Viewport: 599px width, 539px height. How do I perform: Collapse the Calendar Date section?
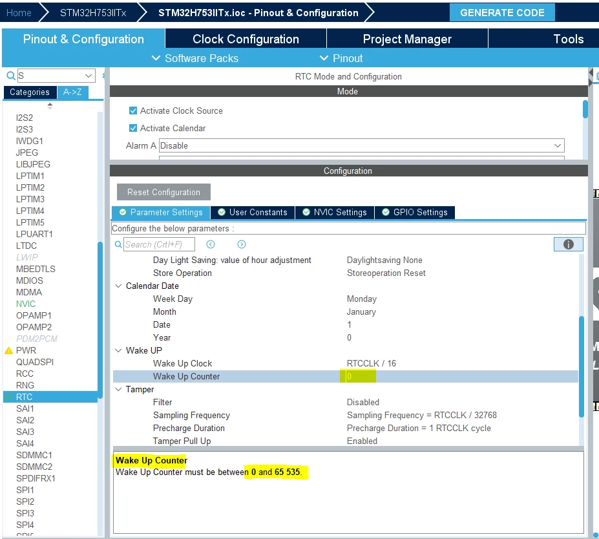click(118, 286)
